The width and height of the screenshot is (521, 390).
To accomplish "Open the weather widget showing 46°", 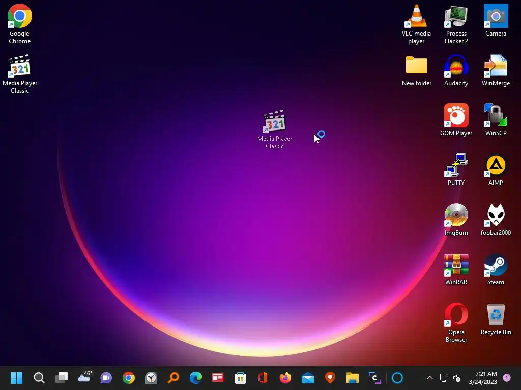I will 84,377.
